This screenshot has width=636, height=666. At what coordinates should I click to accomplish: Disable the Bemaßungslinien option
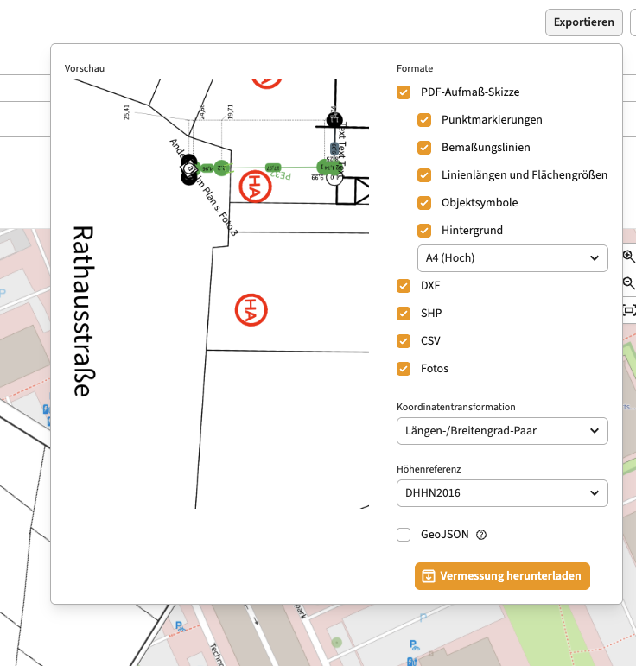tap(424, 147)
